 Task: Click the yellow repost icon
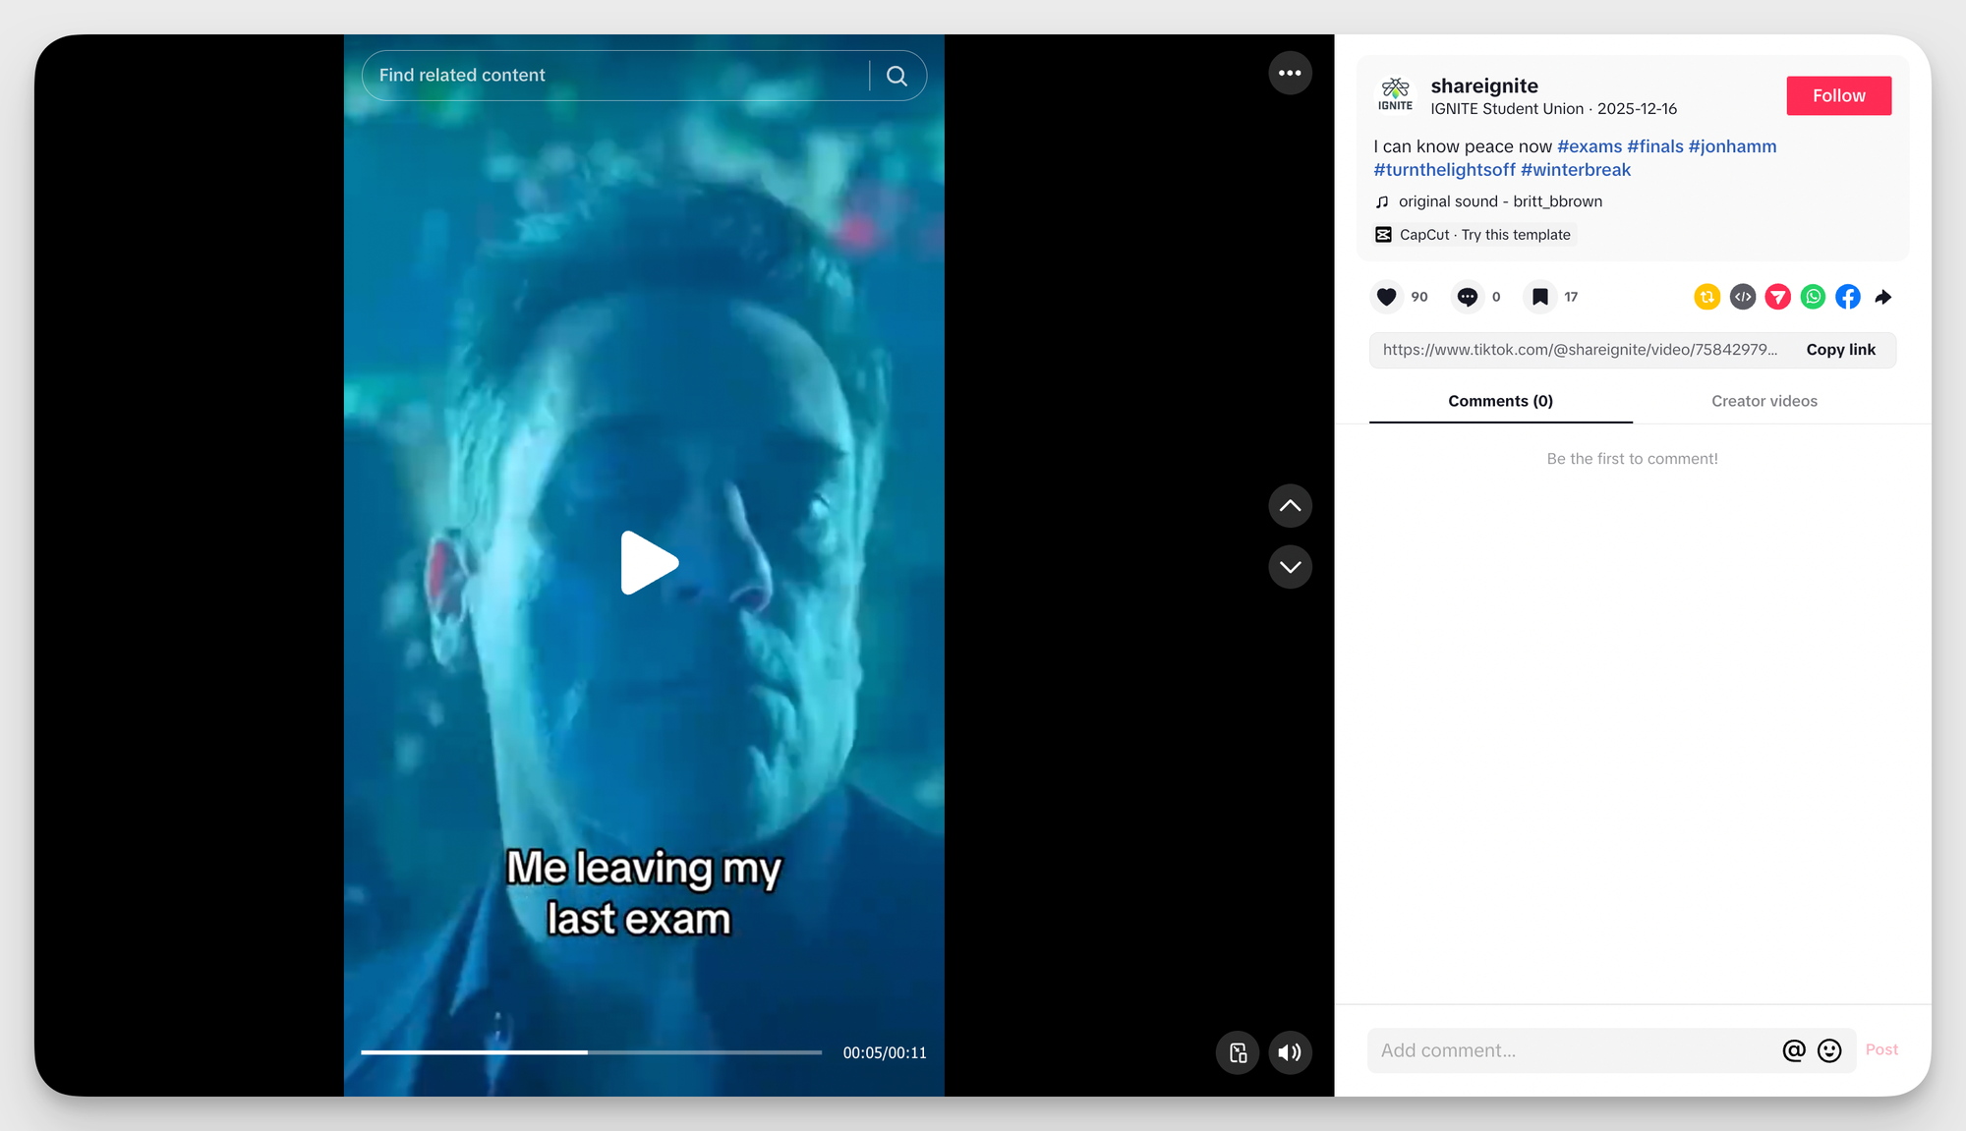(x=1706, y=297)
